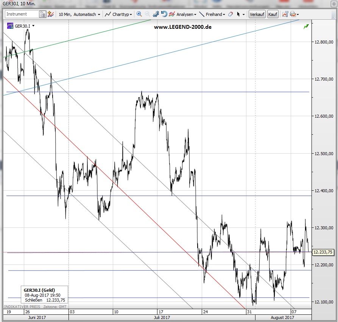Click into the Instrument input field
This screenshot has height=322, width=338.
[22, 14]
